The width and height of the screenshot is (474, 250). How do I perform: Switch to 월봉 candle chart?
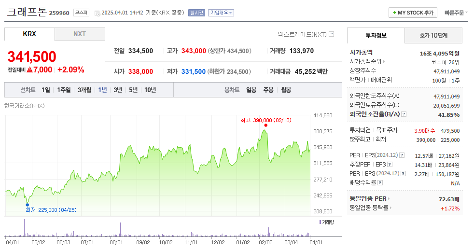point(286,90)
